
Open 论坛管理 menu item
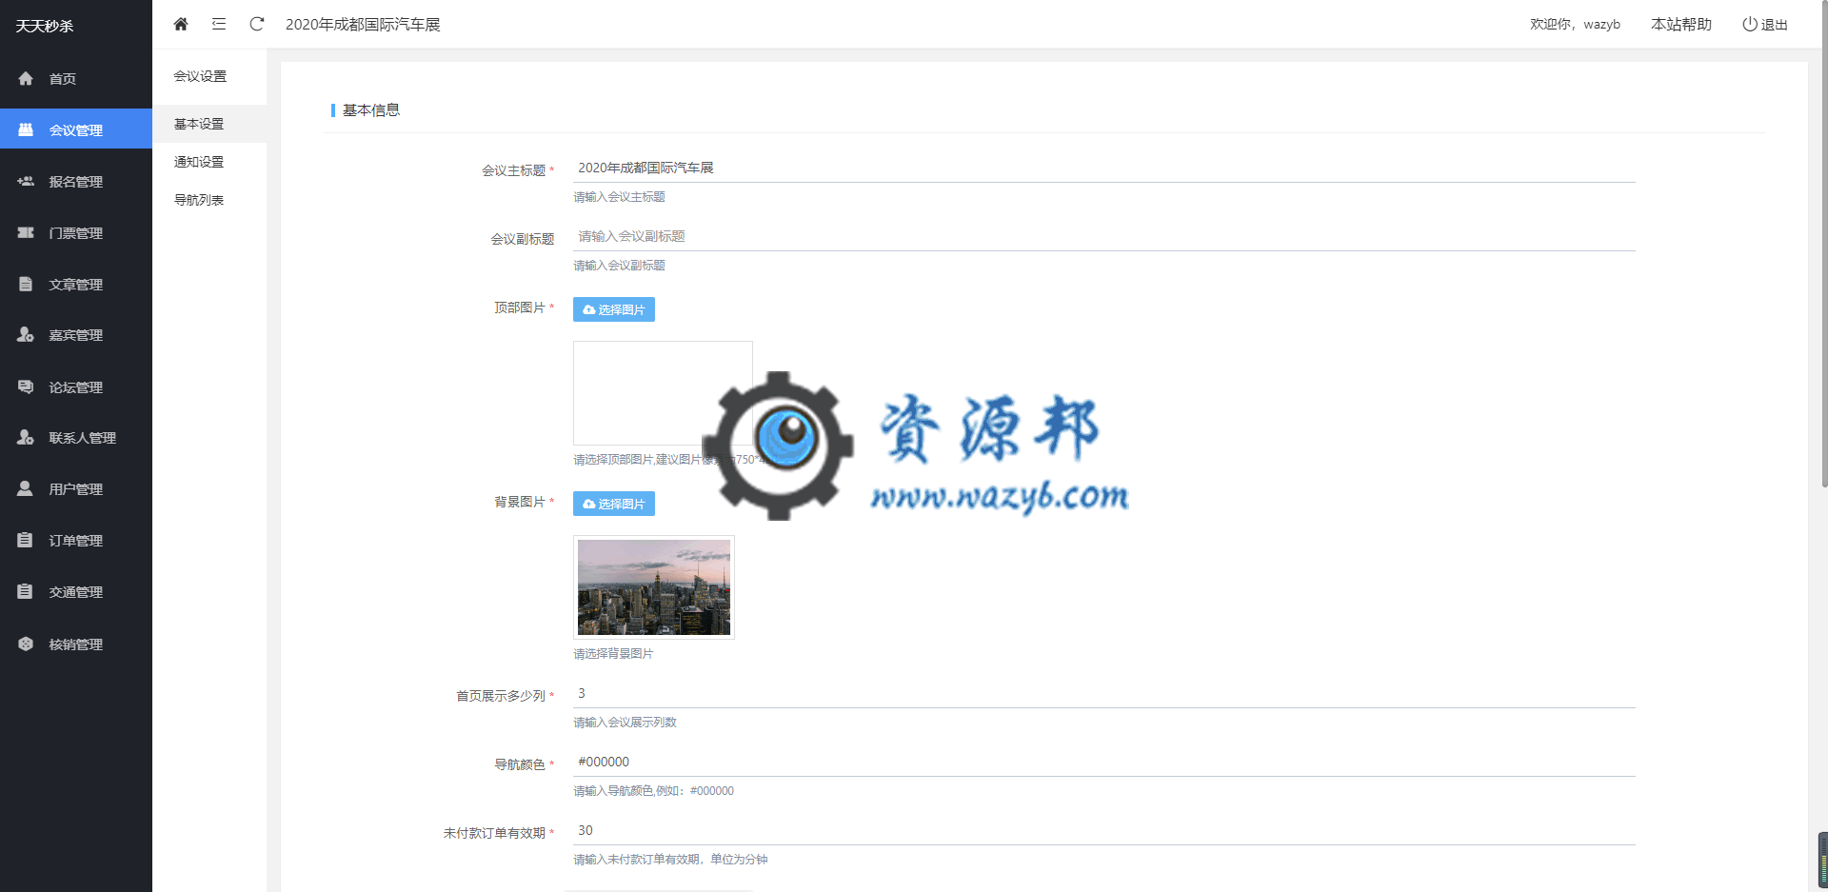(x=76, y=387)
